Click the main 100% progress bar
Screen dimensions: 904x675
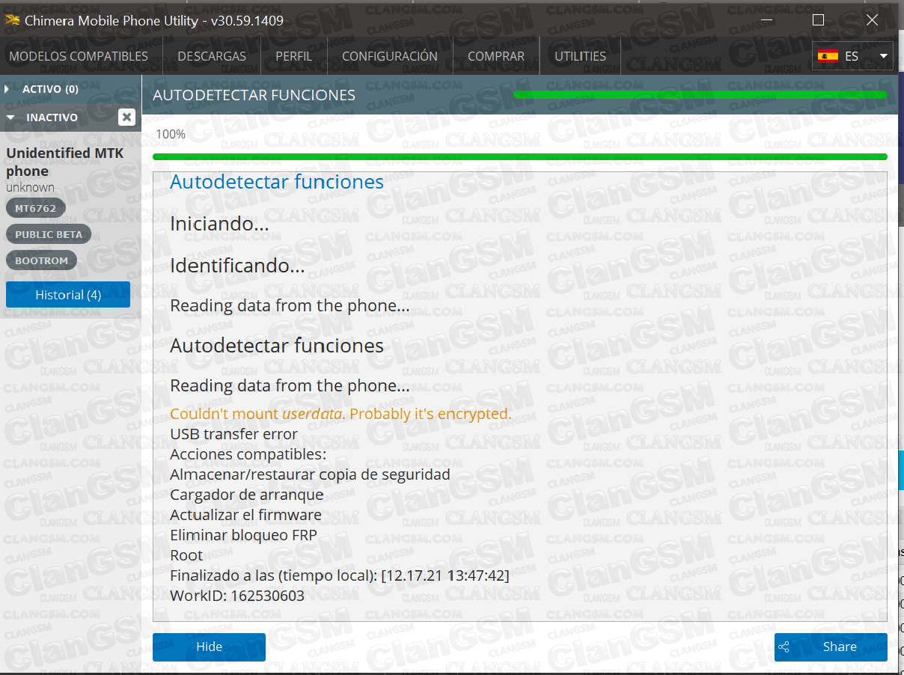[x=520, y=156]
